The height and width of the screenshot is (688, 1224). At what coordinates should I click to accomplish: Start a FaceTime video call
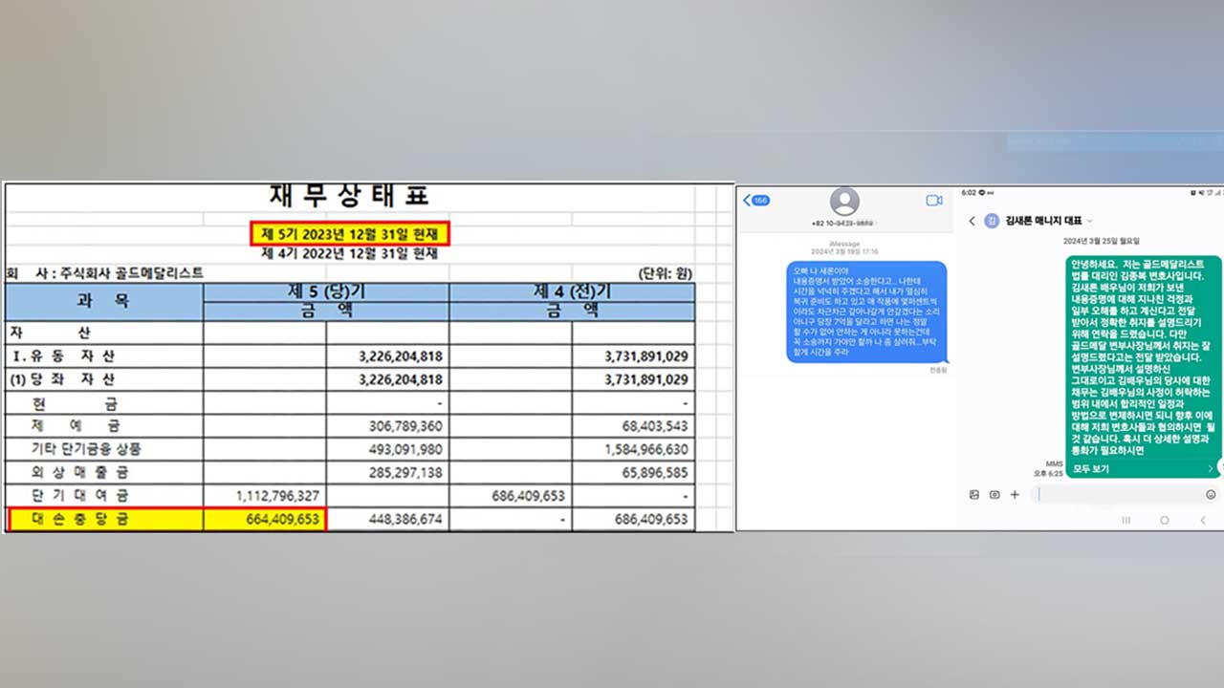[x=934, y=200]
